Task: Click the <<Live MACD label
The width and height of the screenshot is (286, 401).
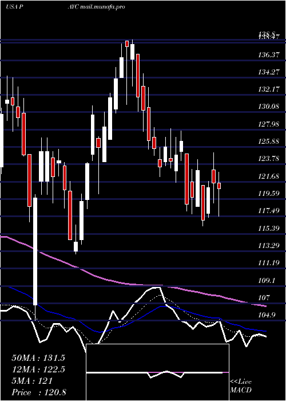Action: [241, 386]
